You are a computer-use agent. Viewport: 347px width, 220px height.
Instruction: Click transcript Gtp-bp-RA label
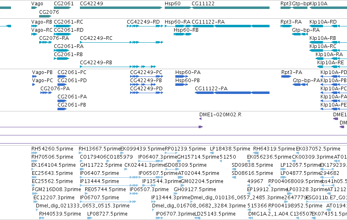(306, 30)
